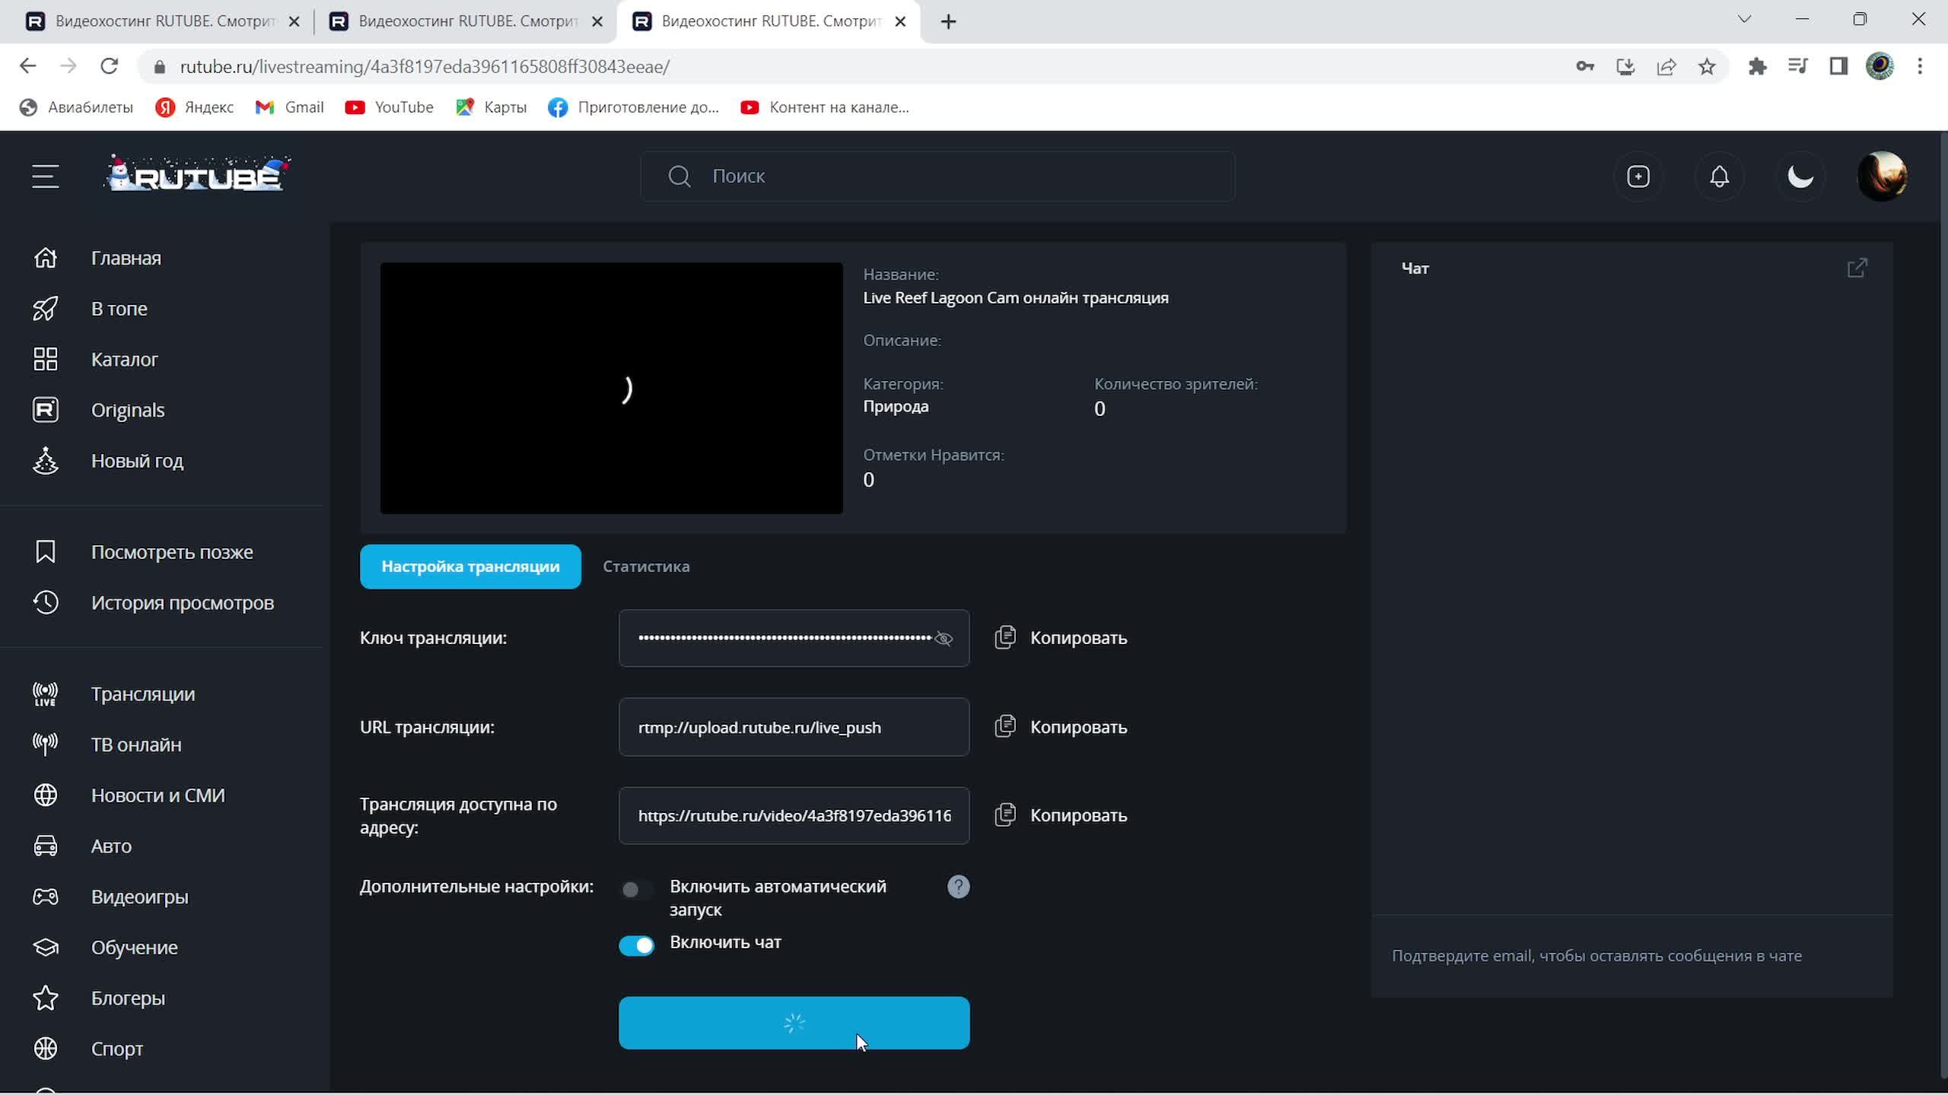Image resolution: width=1948 pixels, height=1095 pixels.
Task: Go to Трансляции in the sidebar
Action: point(143,694)
